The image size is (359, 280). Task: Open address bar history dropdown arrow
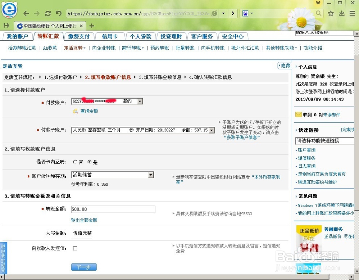[x=223, y=14]
